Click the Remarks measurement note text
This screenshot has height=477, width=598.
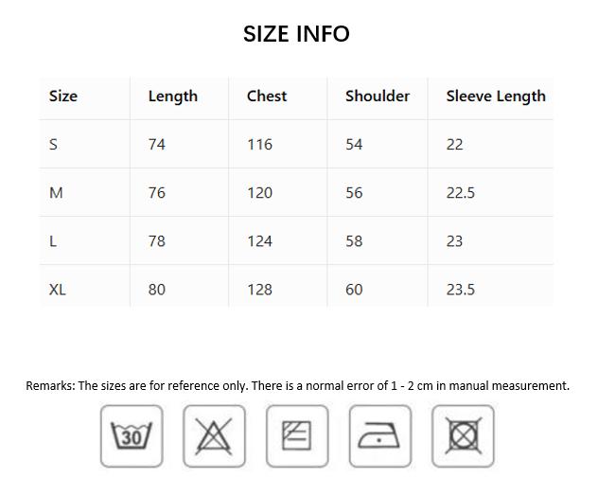tap(297, 385)
